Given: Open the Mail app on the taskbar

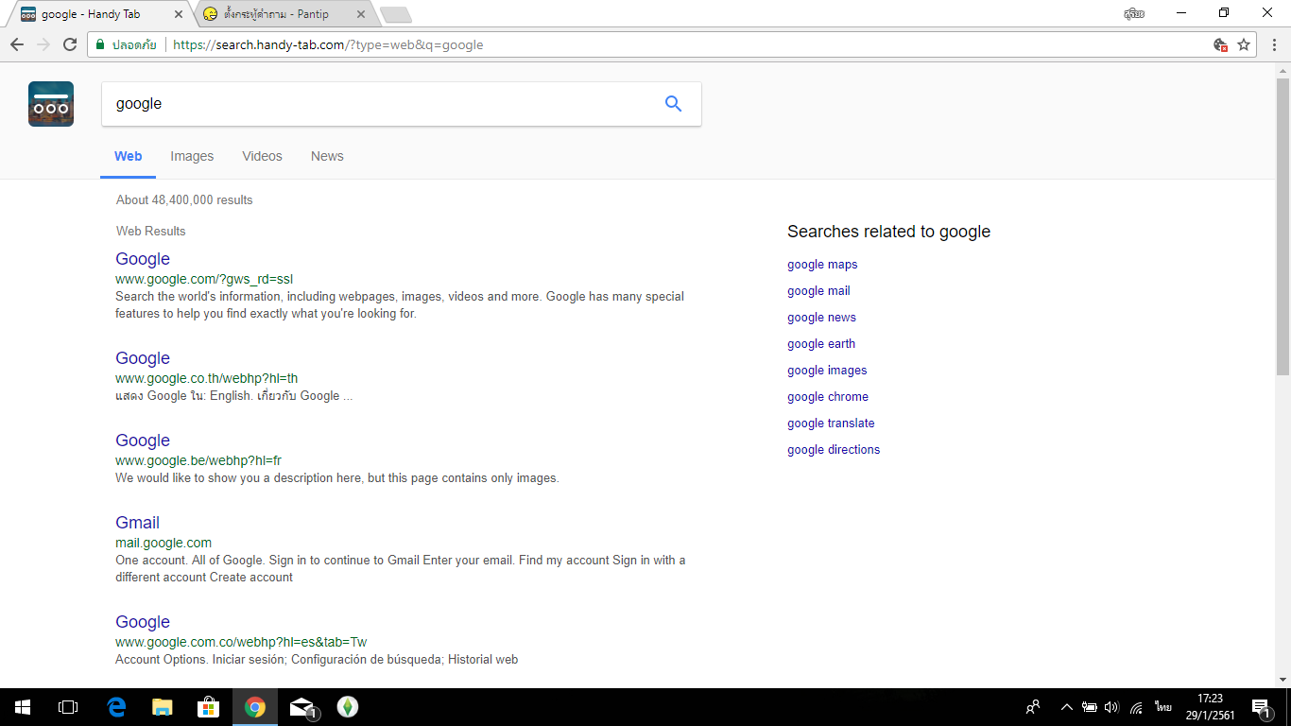Looking at the screenshot, I should pyautogui.click(x=301, y=707).
